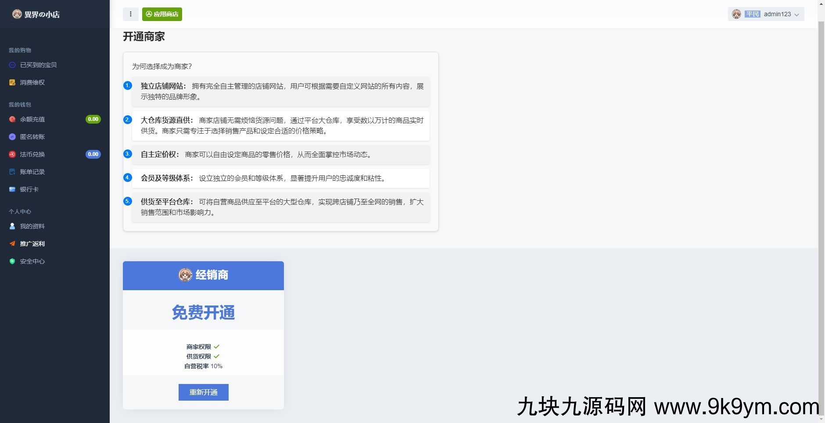This screenshot has height=423, width=825.
Task: Click the 我的资料 person icon
Action: (x=12, y=226)
